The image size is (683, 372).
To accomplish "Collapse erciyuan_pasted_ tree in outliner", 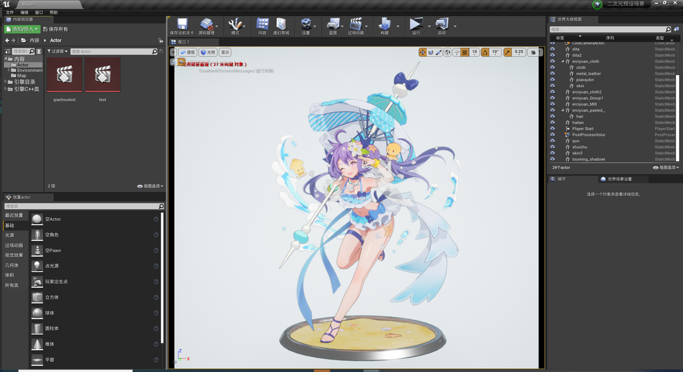I will (563, 110).
